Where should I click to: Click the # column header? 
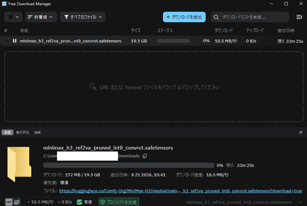(6, 31)
